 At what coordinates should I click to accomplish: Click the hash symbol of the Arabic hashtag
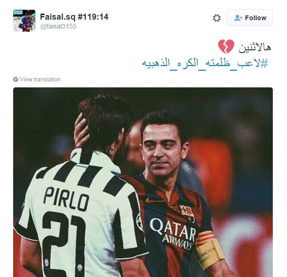pyautogui.click(x=264, y=63)
